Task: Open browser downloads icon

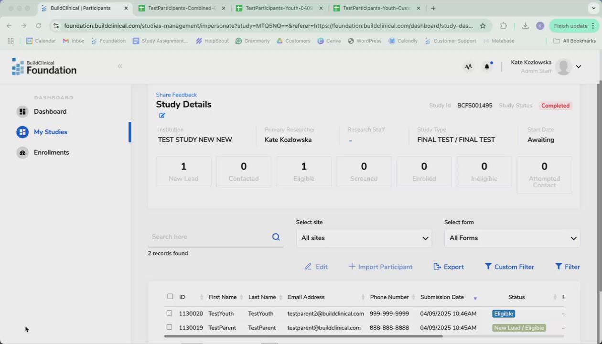Action: [x=525, y=26]
